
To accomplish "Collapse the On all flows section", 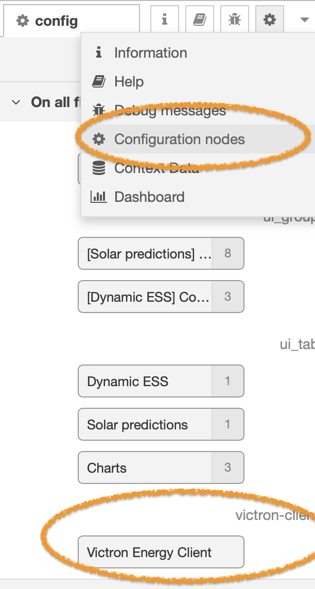I will click(x=15, y=102).
